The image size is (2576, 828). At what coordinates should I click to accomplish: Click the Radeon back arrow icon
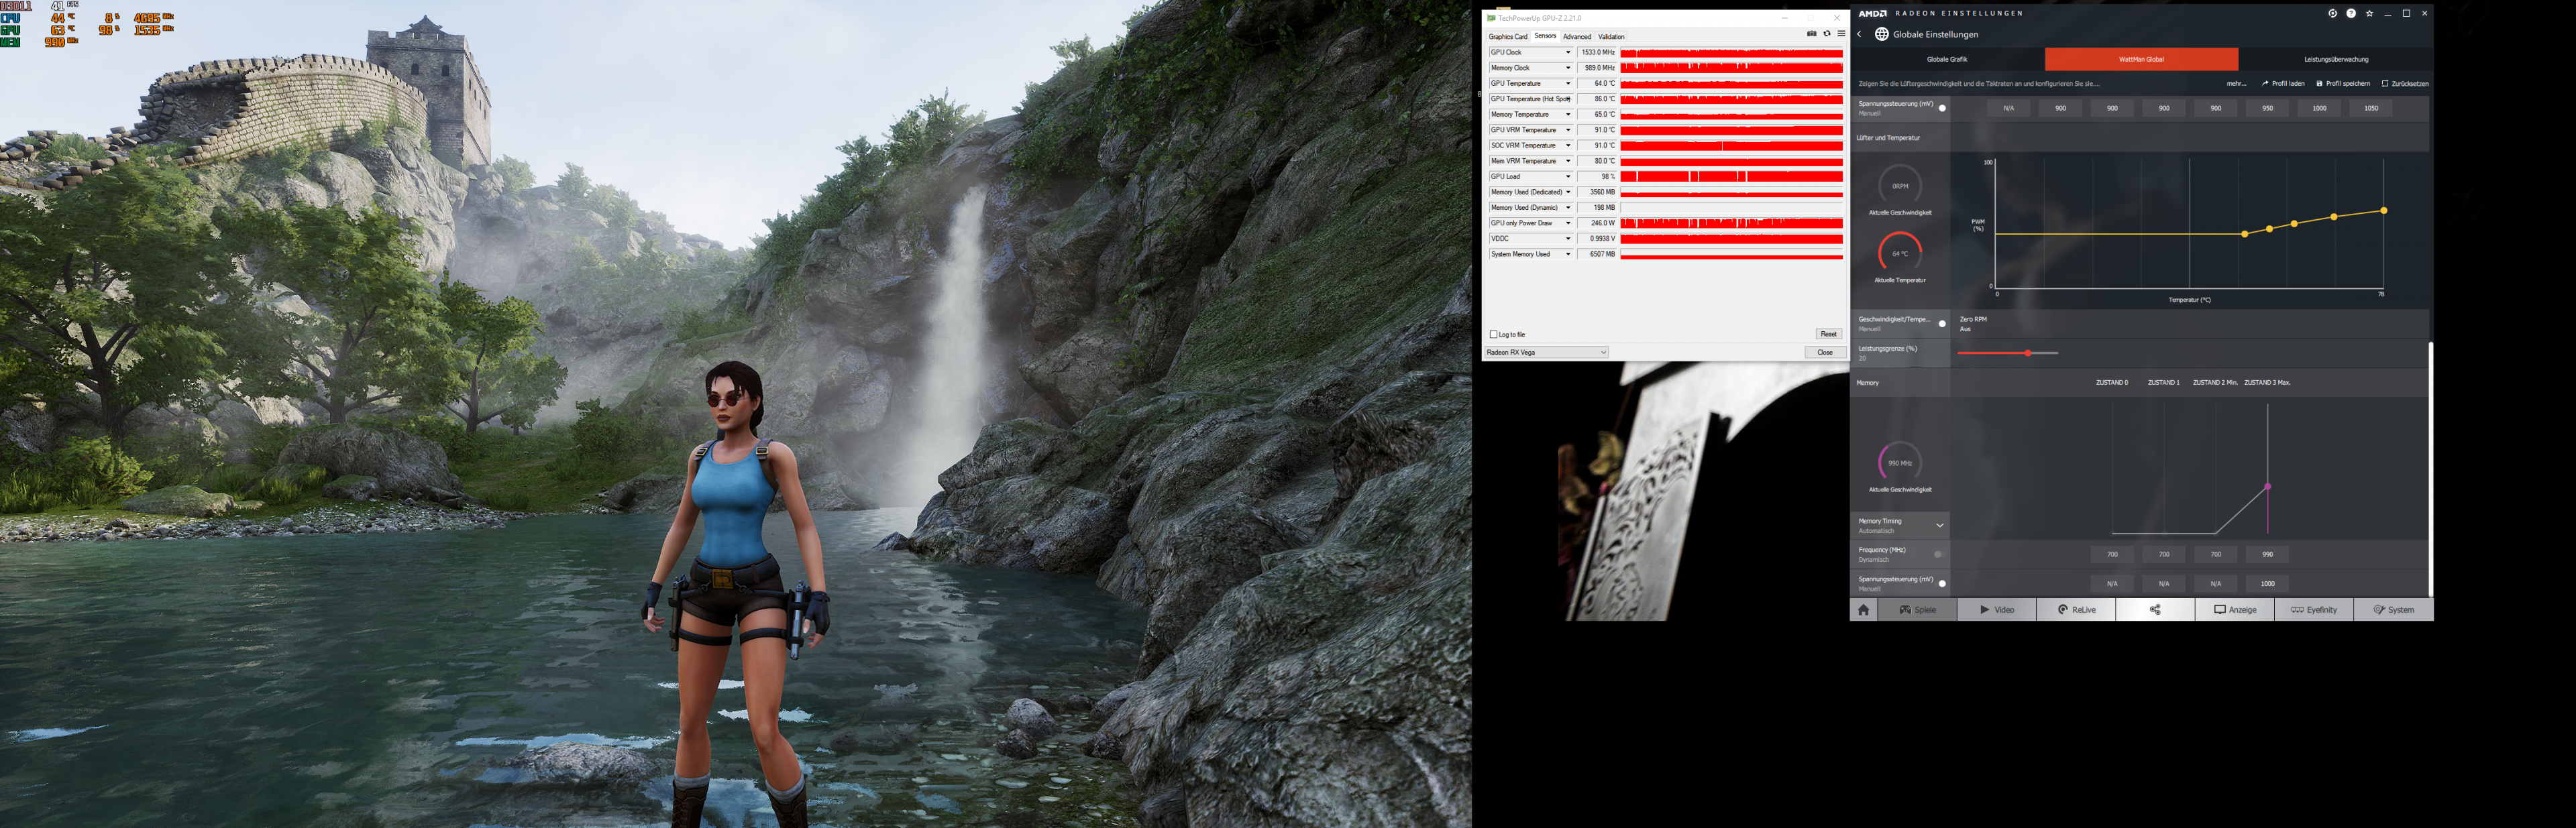tap(1860, 34)
